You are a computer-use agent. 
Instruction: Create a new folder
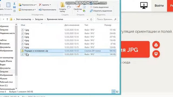click(62, 7)
